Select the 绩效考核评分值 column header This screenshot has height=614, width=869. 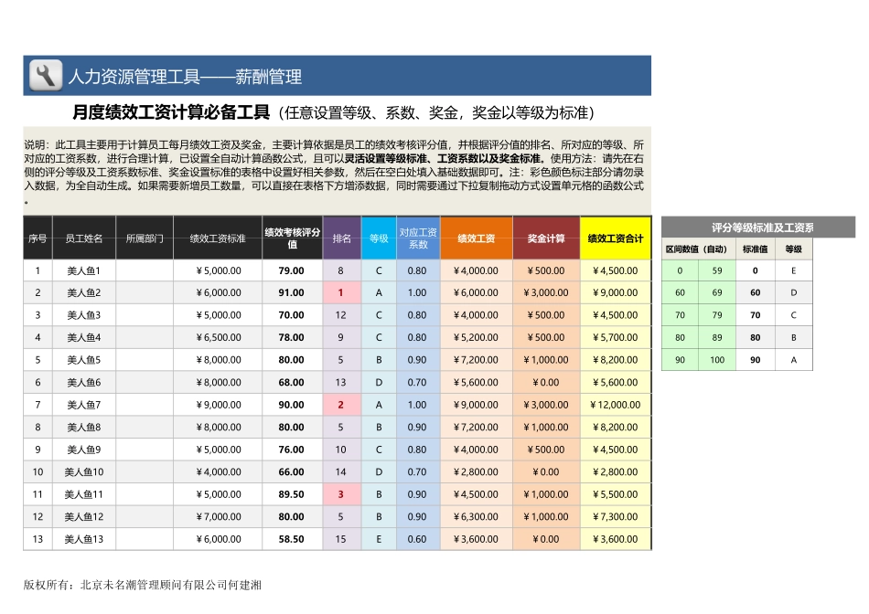click(x=294, y=238)
